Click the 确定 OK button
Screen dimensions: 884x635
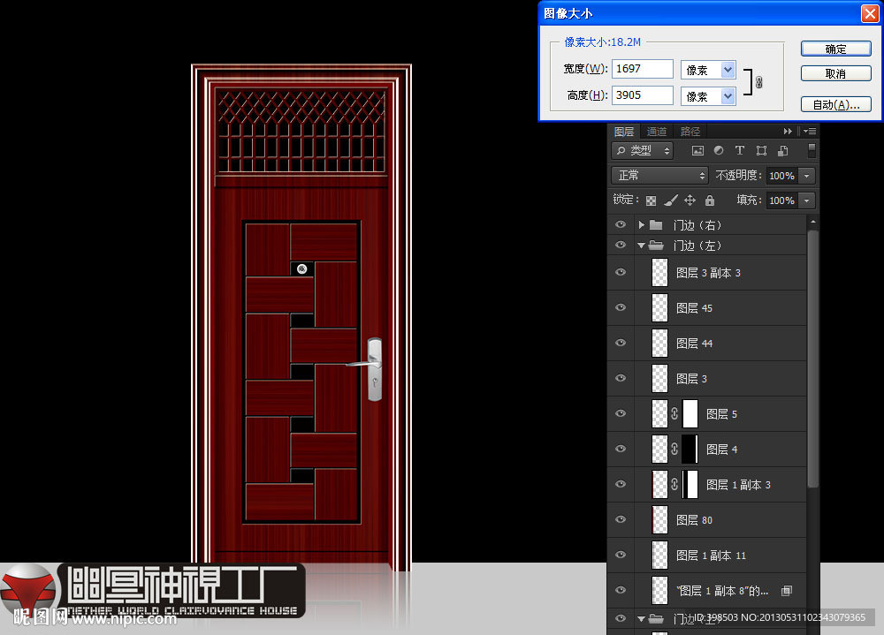pos(836,49)
